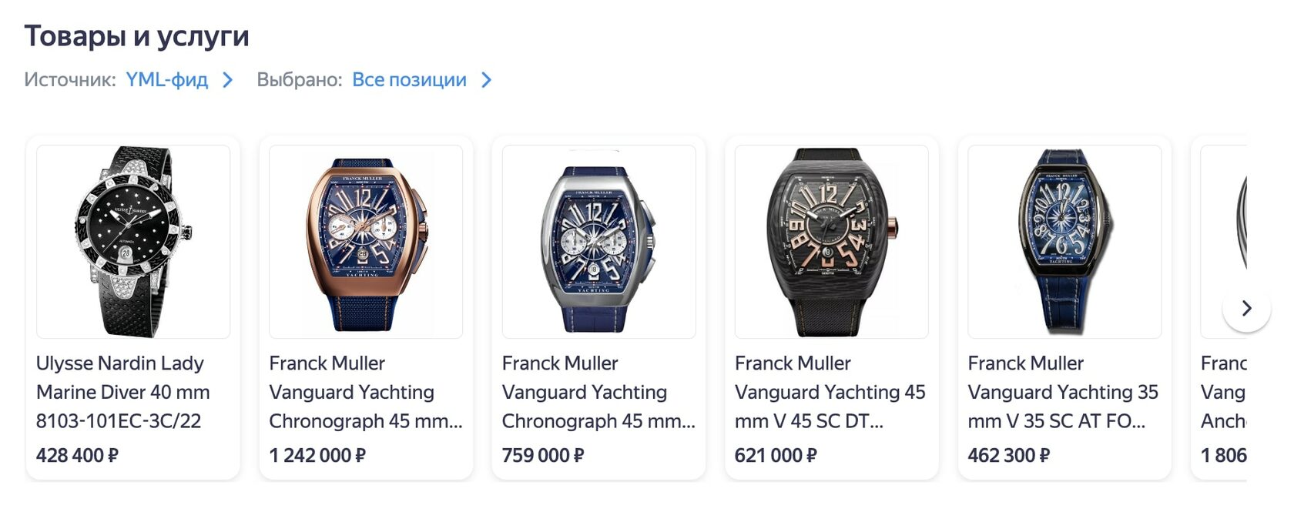This screenshot has height=512, width=1294.
Task: Click the Ulysse Nardin Lady Marine Diver title
Action: click(123, 392)
